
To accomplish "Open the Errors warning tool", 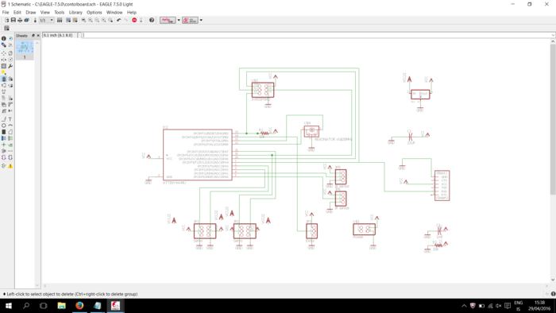I will [10, 166].
